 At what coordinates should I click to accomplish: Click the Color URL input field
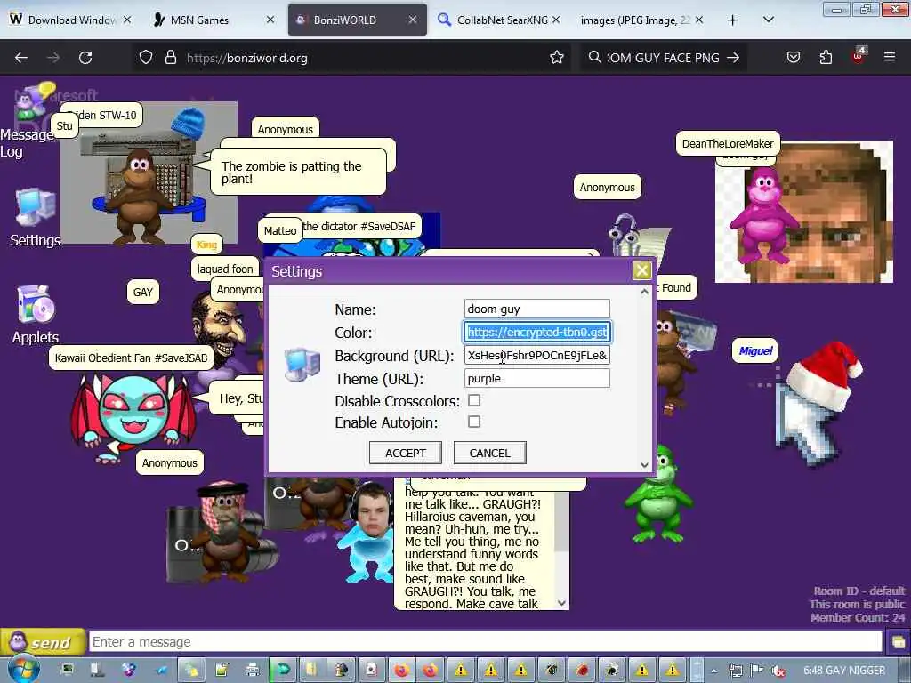pyautogui.click(x=536, y=333)
